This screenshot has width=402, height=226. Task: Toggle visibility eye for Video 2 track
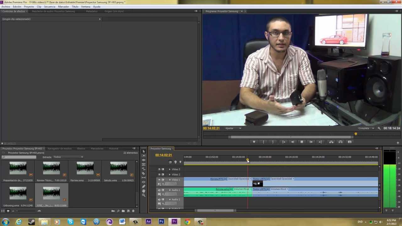click(x=159, y=175)
